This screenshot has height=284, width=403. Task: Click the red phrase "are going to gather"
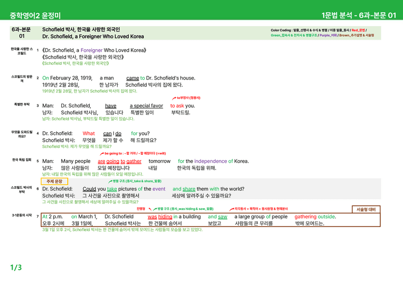(x=120, y=161)
